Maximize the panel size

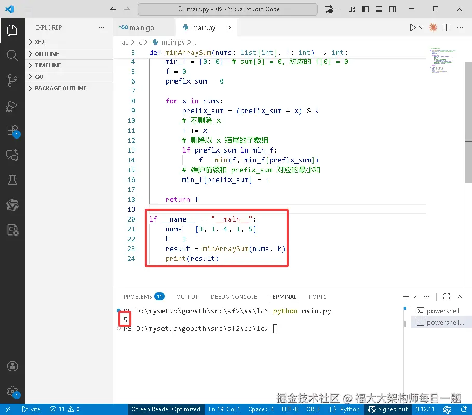click(447, 297)
